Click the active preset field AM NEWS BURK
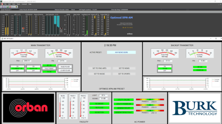This screenshot has width=222, height=124. coord(121,52)
